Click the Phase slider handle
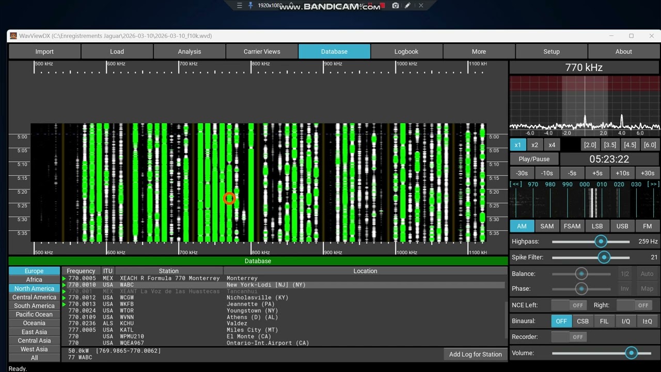Screen dimensions: 661x372 581,289
